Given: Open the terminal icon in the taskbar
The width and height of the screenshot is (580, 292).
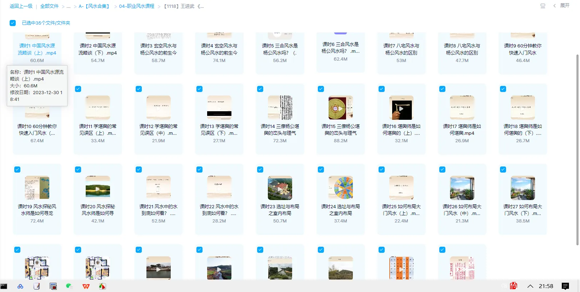Looking at the screenshot, I should (x=4, y=286).
